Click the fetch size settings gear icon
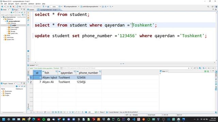 pos(86,112)
